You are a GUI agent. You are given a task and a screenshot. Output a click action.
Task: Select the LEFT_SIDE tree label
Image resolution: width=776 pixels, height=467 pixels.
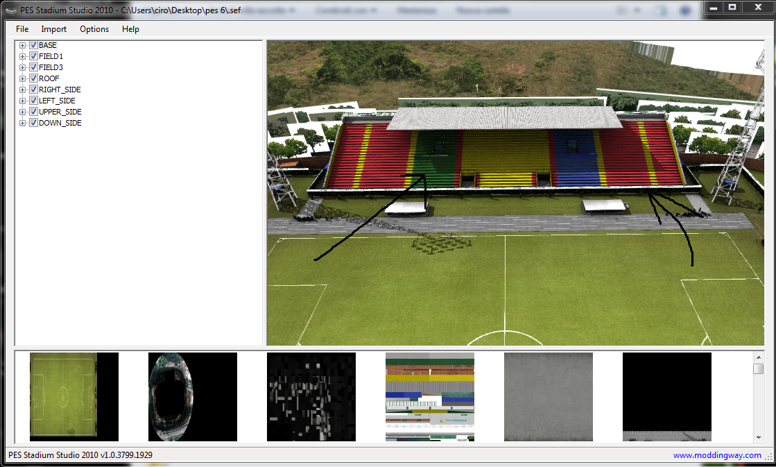[x=58, y=101]
